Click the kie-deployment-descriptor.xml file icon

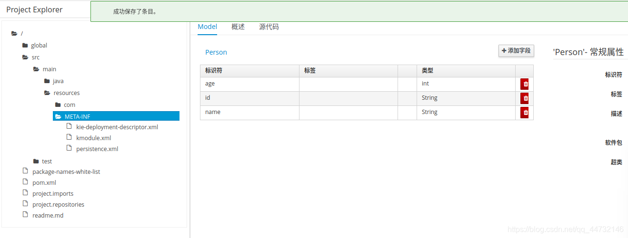pyautogui.click(x=69, y=127)
